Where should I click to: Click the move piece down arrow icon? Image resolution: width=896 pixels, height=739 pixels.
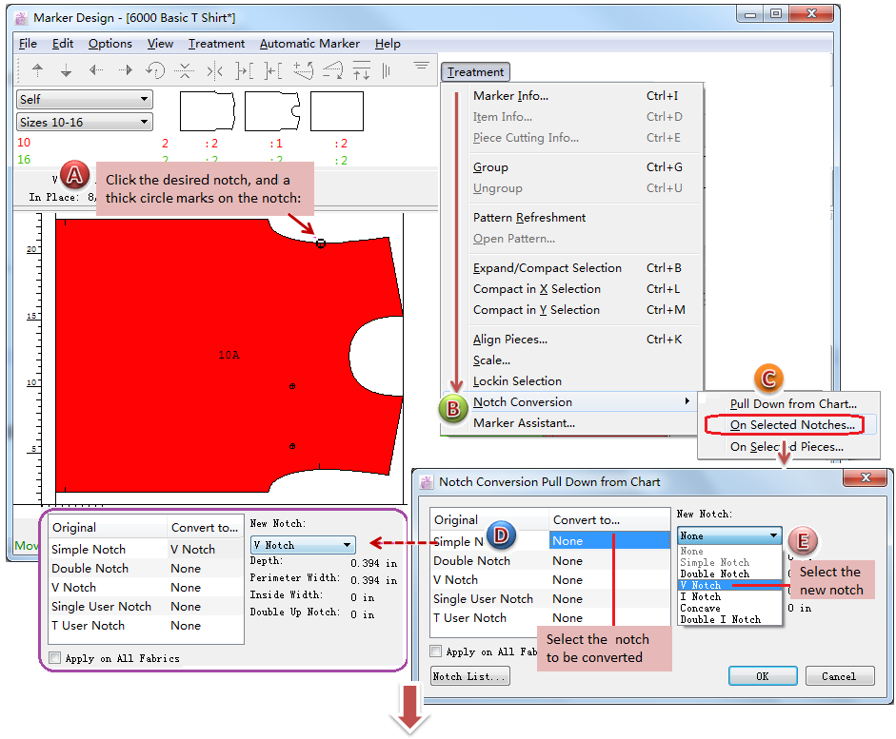67,70
